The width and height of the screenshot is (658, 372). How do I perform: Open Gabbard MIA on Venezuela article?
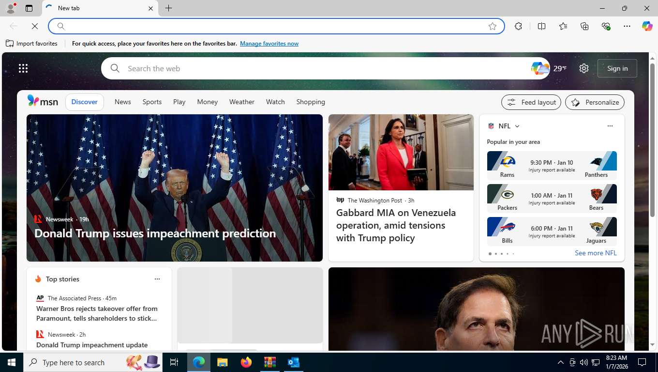(396, 225)
